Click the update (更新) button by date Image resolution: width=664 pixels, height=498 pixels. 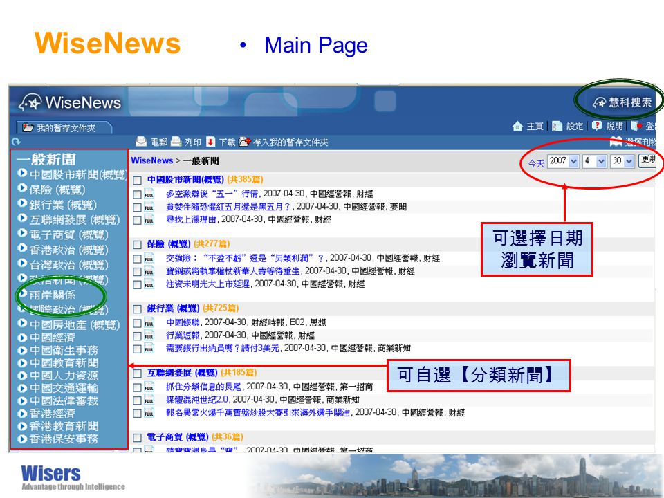click(x=647, y=160)
